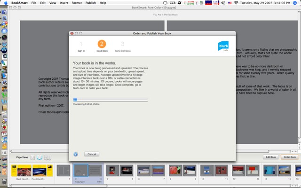Open the iCal calendar dock icon

coord(4,133)
